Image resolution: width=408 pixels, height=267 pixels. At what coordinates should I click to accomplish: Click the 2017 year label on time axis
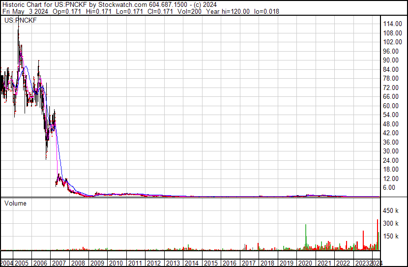249,263
